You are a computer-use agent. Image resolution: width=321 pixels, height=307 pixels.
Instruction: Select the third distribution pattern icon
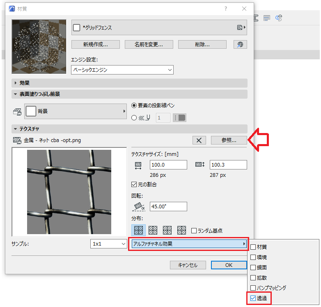pyautogui.click(x=167, y=230)
